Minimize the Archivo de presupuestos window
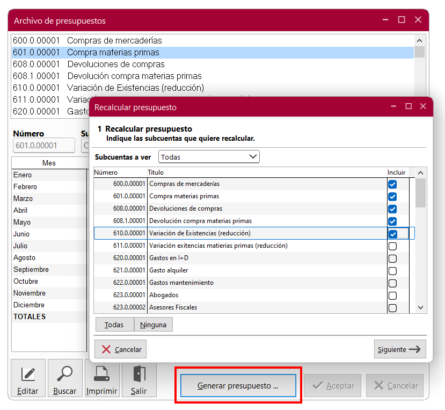The image size is (445, 410). coord(385,20)
